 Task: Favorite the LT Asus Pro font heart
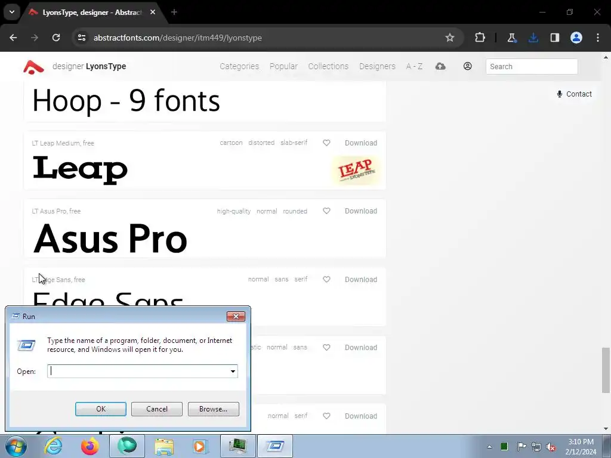click(326, 211)
